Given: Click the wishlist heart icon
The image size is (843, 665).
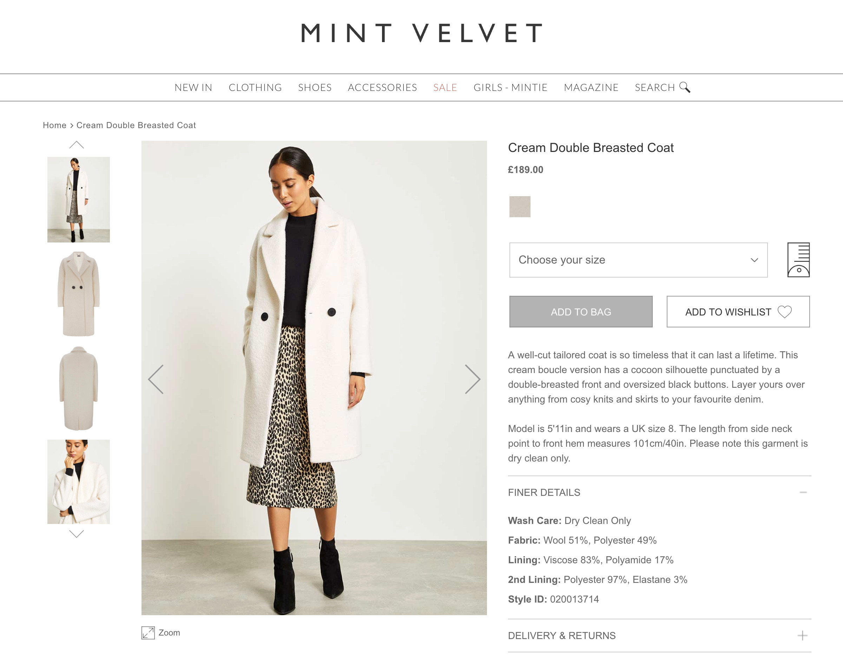Looking at the screenshot, I should point(785,312).
